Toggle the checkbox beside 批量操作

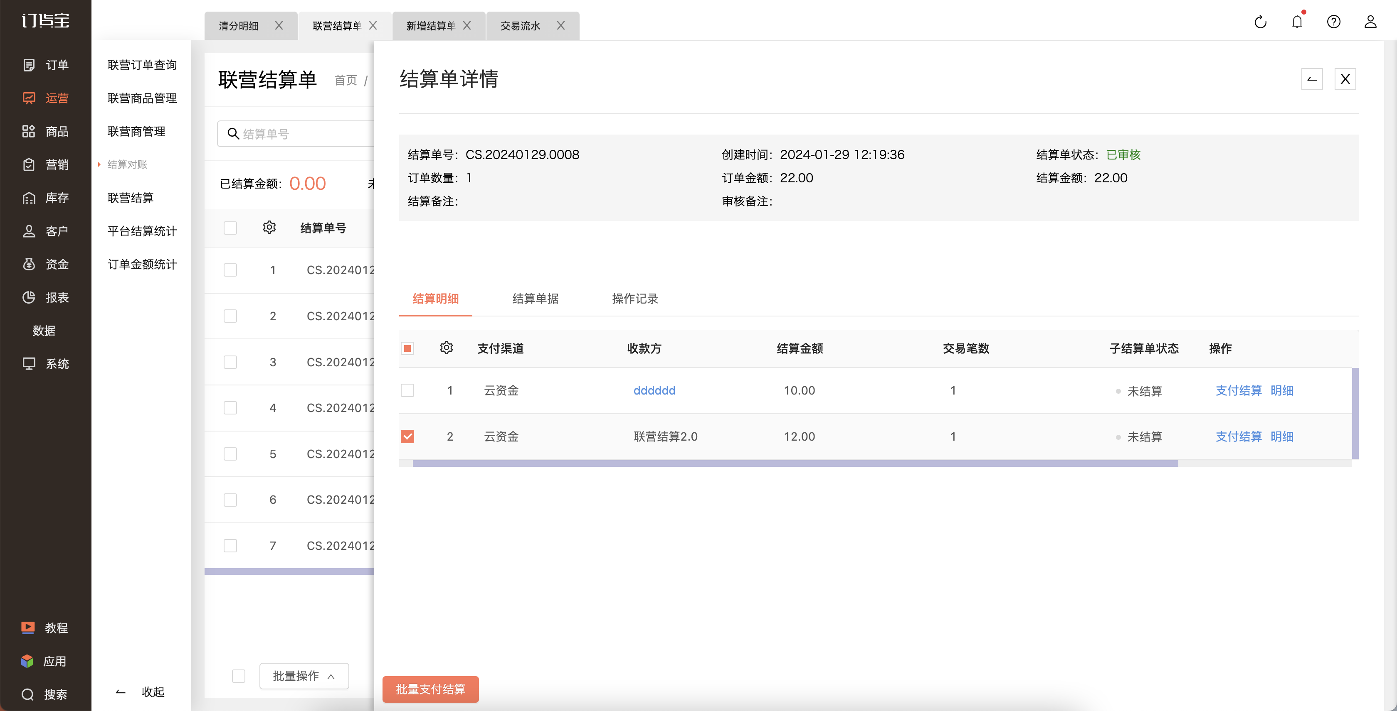tap(239, 676)
